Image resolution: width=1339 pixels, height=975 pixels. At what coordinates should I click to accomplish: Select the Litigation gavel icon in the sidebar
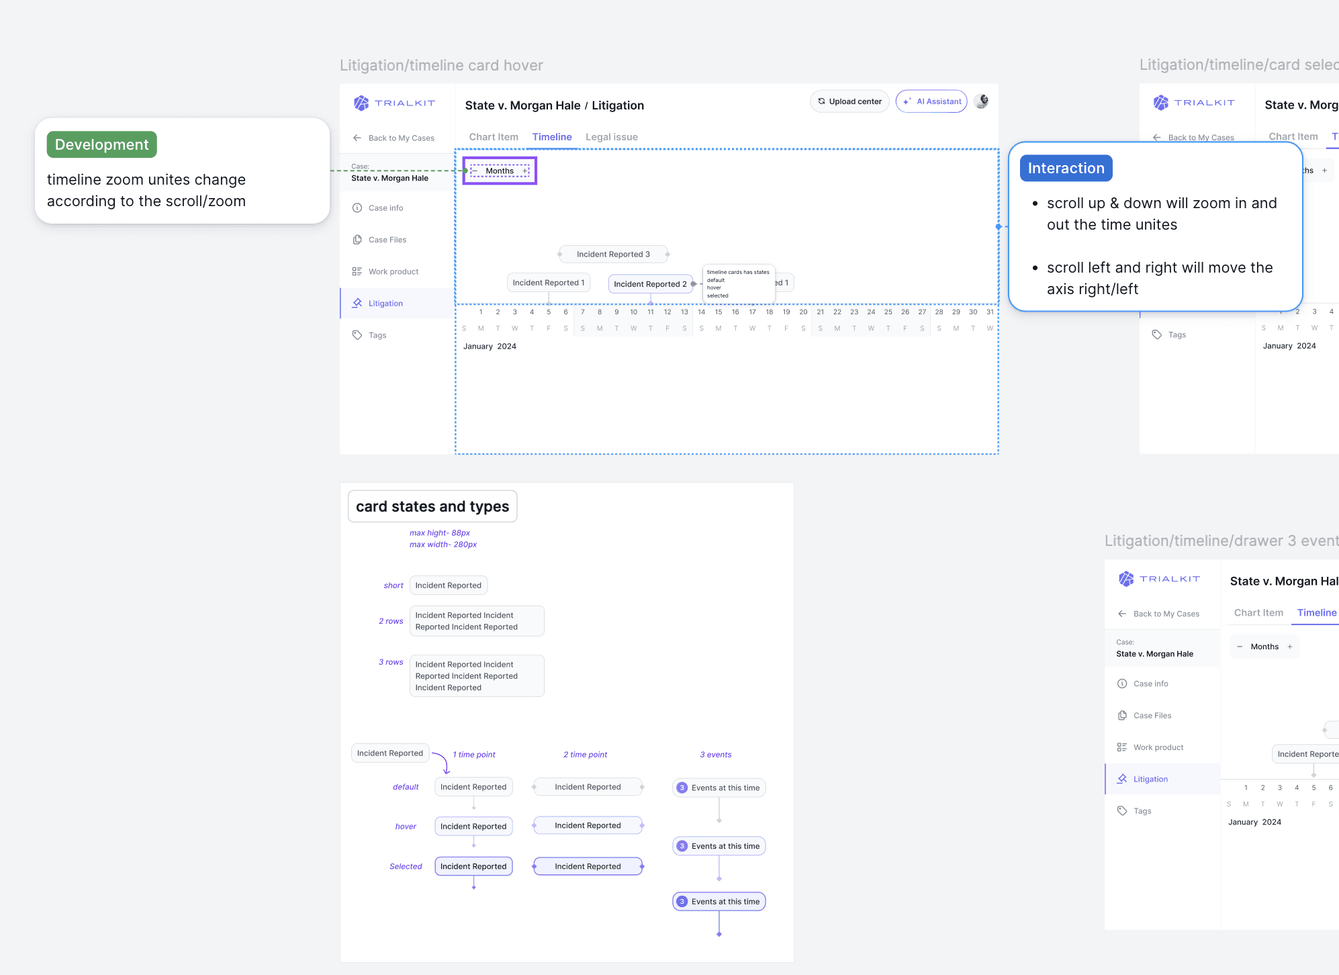357,303
